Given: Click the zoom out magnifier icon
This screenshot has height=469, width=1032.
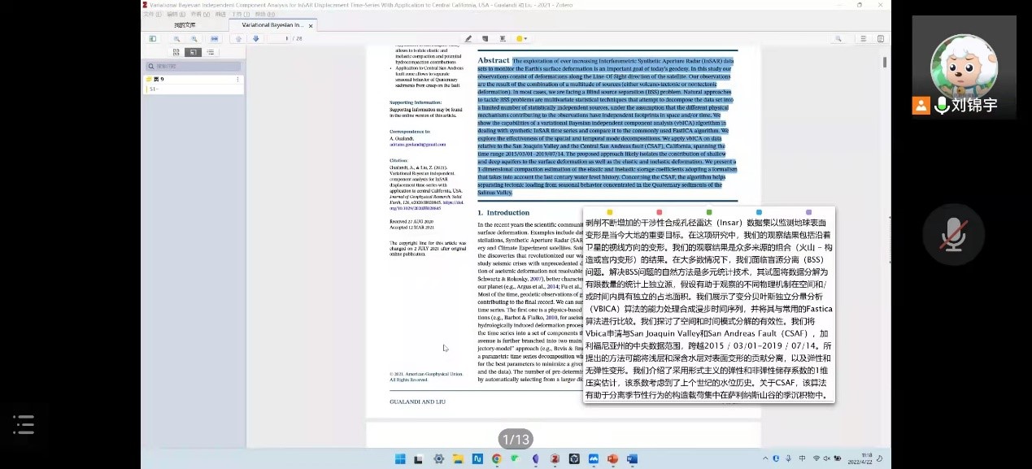Looking at the screenshot, I should coord(176,38).
